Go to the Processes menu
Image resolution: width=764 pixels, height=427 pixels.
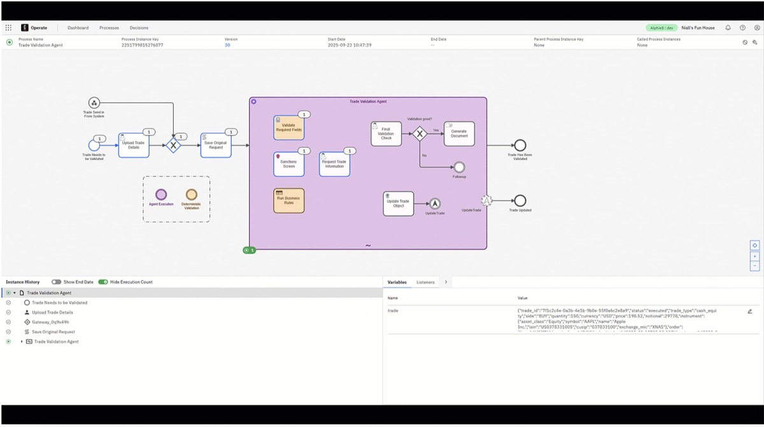(109, 28)
